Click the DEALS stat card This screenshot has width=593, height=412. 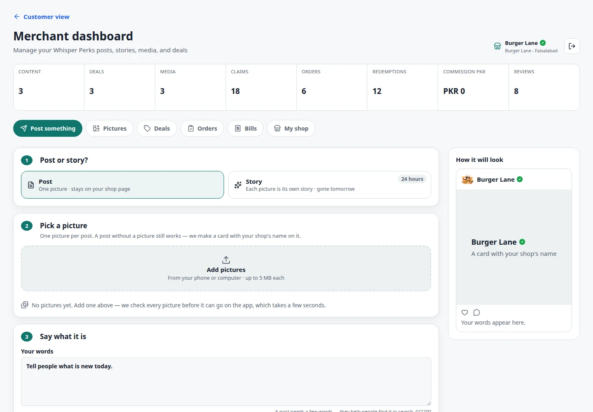point(119,87)
